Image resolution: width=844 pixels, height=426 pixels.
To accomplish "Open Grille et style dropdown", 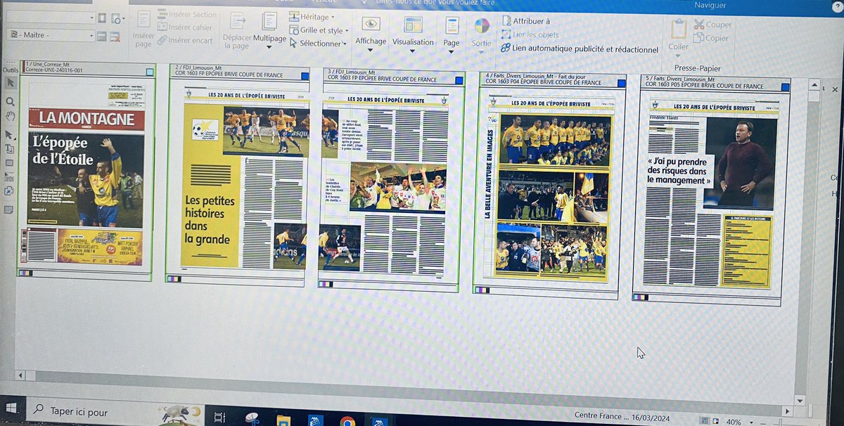I will coord(319,30).
